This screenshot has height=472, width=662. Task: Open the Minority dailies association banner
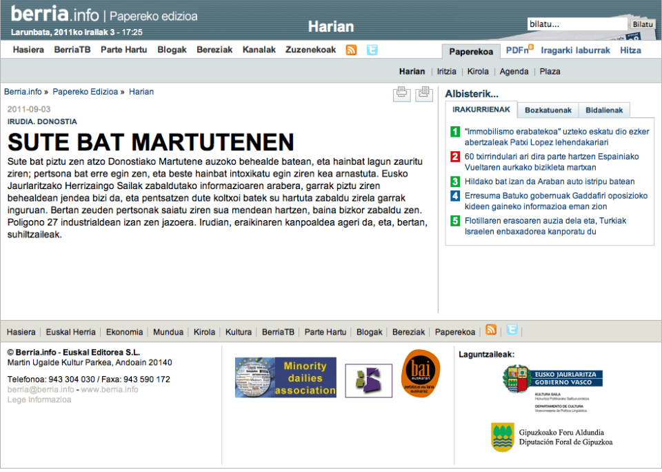(x=285, y=377)
